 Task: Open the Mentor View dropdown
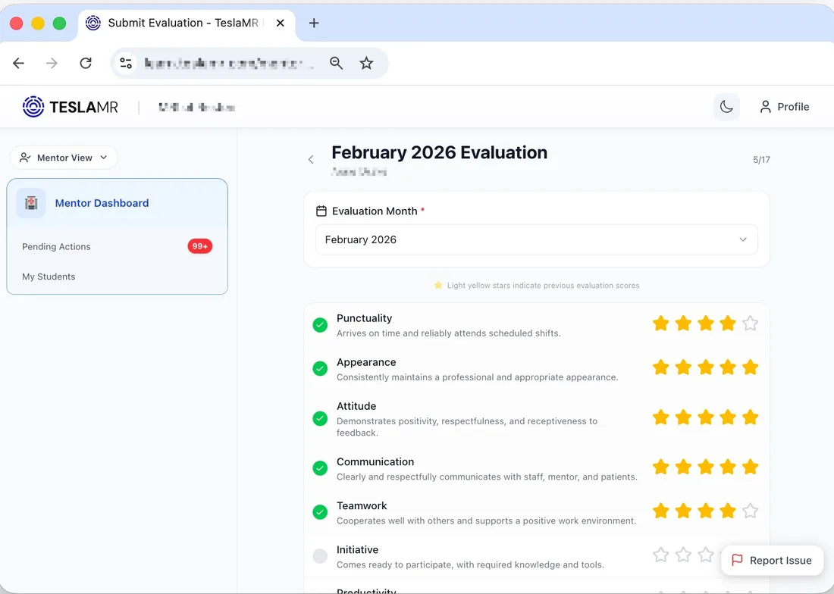(64, 157)
